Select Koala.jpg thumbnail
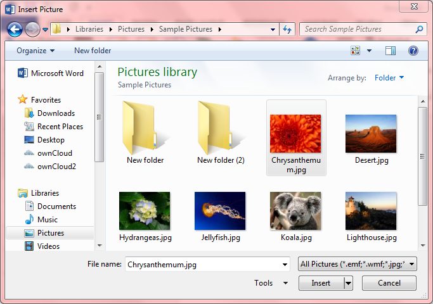This screenshot has height=304, width=433. pos(295,211)
